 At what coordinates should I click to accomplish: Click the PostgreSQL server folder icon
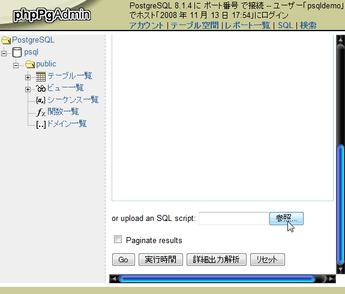[6, 40]
